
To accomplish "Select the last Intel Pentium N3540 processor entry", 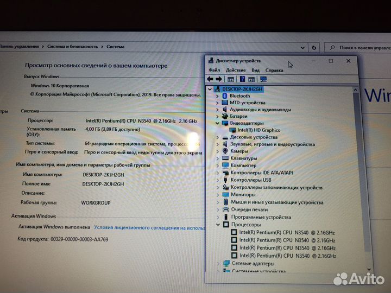I will pyautogui.click(x=287, y=256).
